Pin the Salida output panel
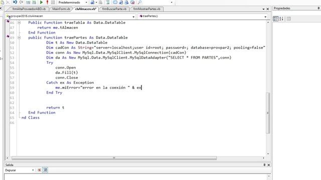This screenshot has height=180, width=321. pyautogui.click(x=264, y=165)
